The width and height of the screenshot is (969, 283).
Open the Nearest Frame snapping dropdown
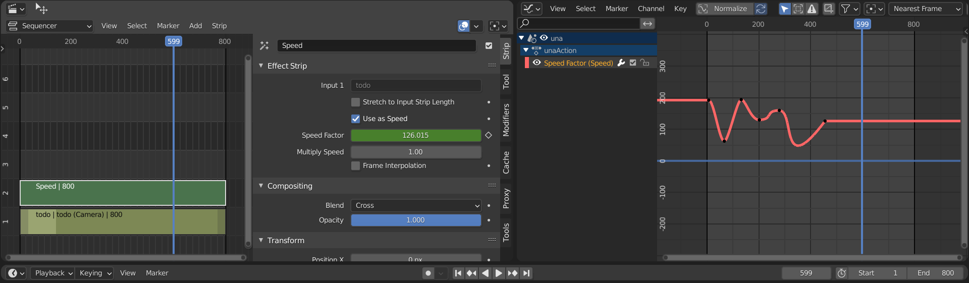926,9
